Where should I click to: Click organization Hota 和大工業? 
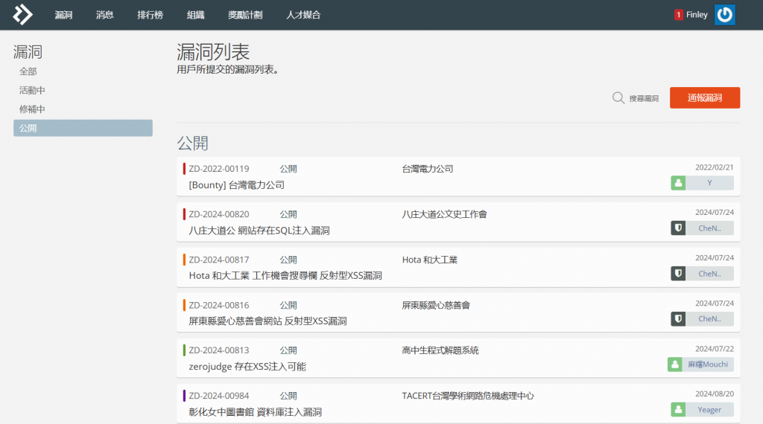430,260
